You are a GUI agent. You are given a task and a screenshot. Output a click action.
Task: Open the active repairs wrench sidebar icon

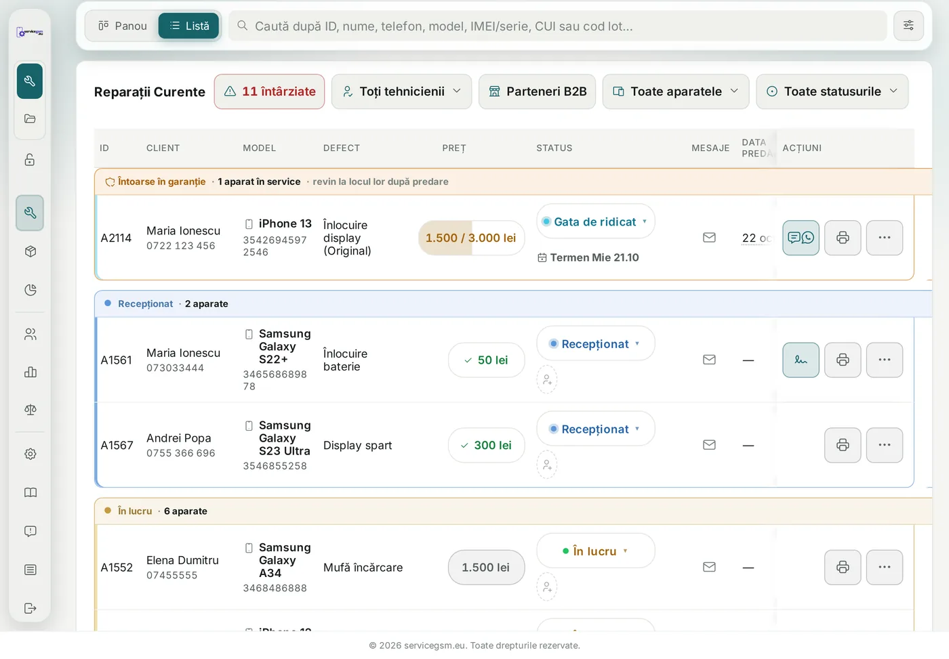(x=30, y=81)
